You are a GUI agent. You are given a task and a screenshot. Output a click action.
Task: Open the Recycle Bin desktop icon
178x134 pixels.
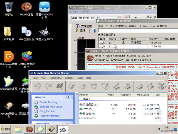9,9
